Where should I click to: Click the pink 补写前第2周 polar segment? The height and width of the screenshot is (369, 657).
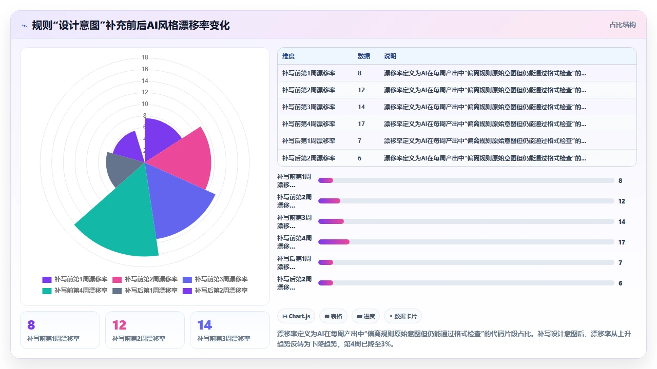click(182, 159)
